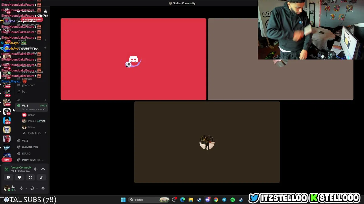Screen dimensions: 364x204
Task: Open the soundboard icon
Action: click(x=41, y=177)
